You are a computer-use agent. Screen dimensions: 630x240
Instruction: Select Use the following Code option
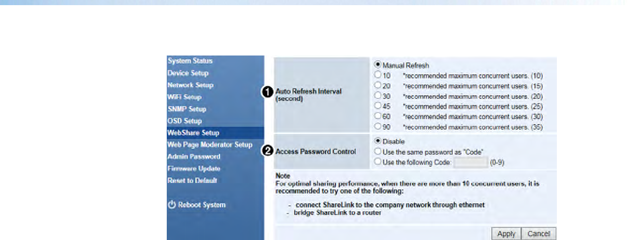(378, 162)
